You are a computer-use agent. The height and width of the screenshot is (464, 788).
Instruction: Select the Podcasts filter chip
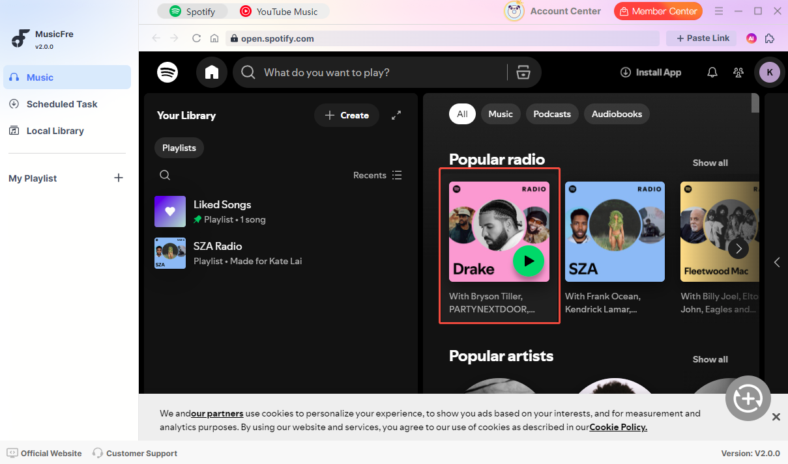tap(552, 114)
